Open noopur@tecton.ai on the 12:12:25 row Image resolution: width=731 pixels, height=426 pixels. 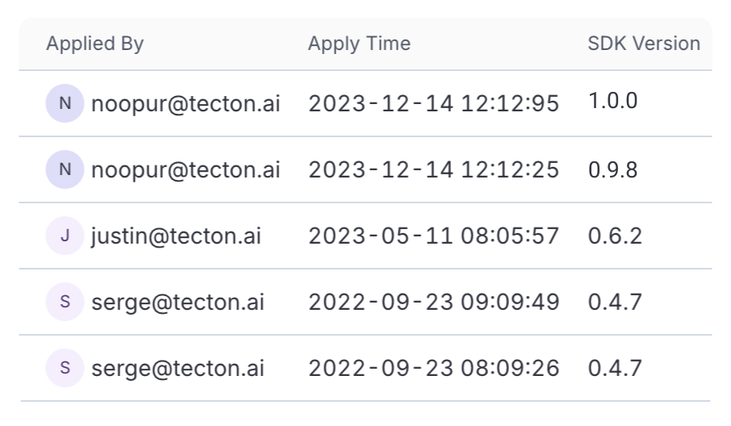[186, 169]
